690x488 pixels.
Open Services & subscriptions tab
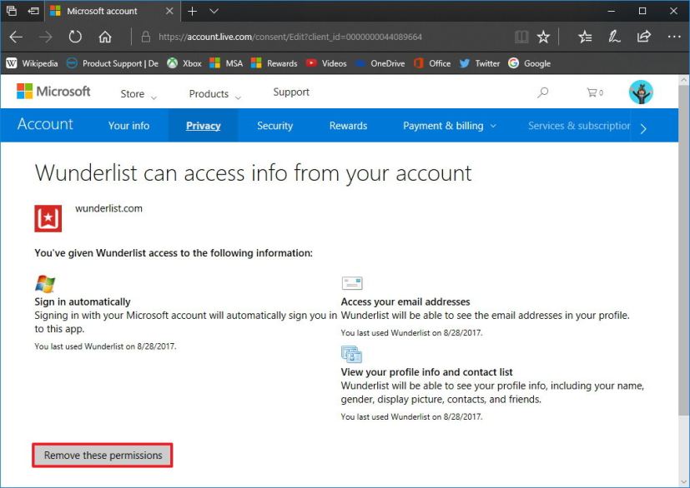tap(579, 126)
